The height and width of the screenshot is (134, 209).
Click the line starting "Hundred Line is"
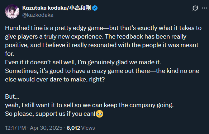103,28
